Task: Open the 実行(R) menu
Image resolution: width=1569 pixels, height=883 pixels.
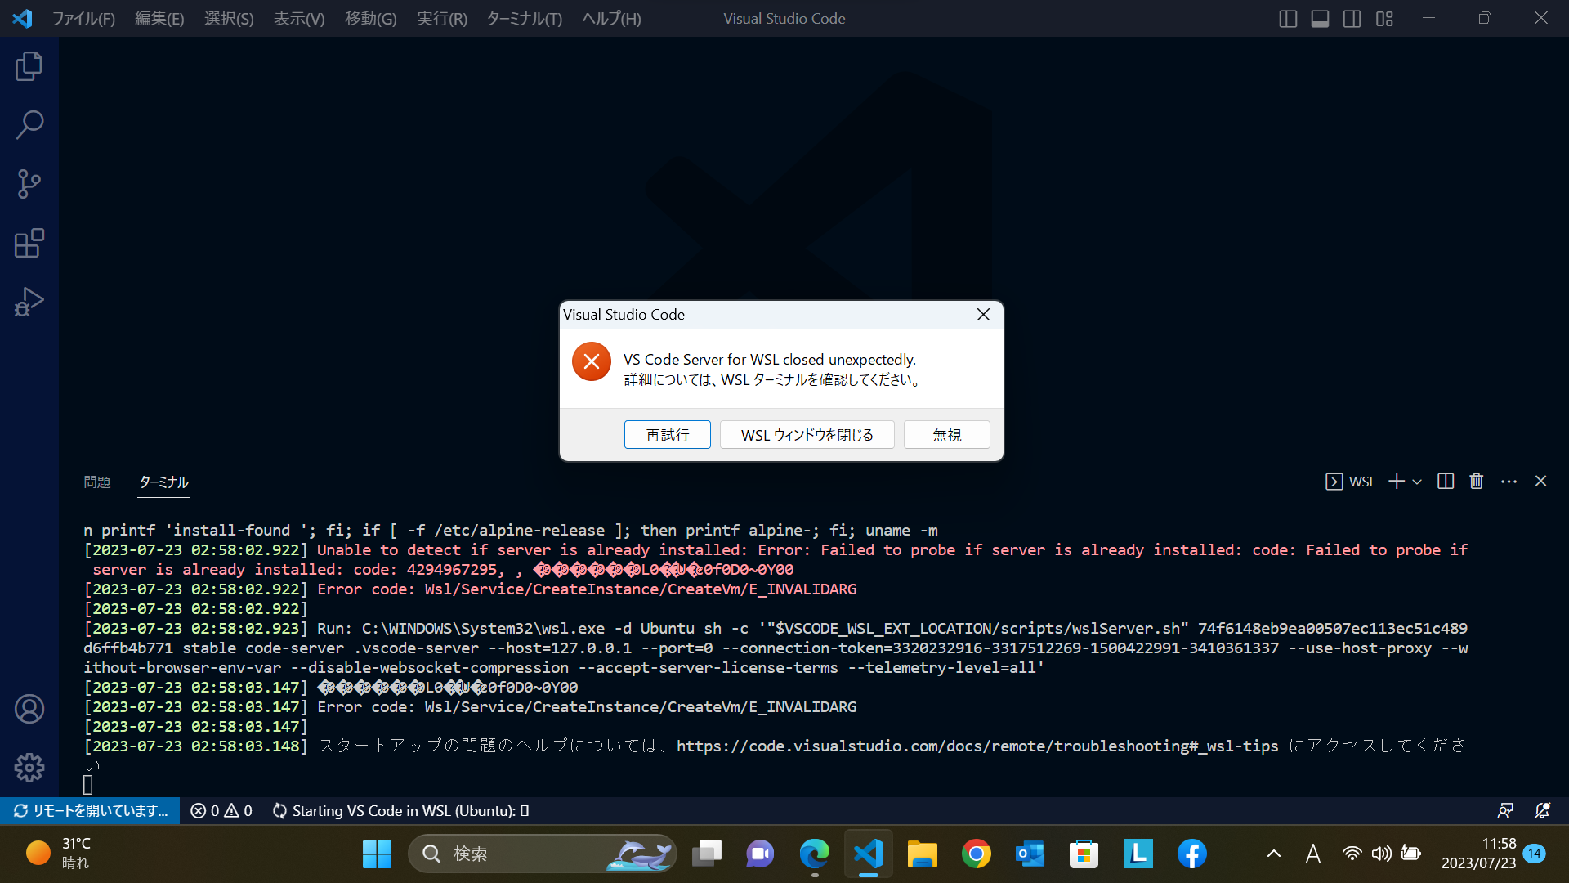Action: (x=442, y=18)
